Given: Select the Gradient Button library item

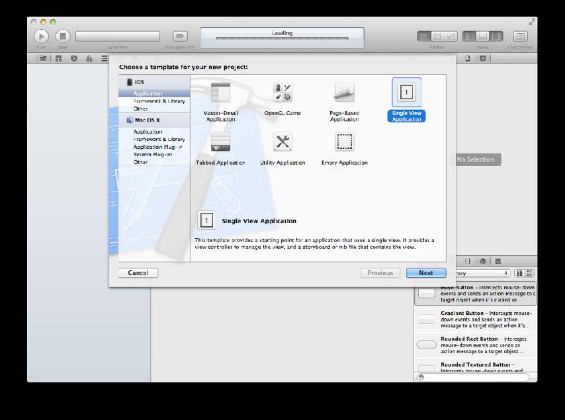Looking at the screenshot, I should pyautogui.click(x=476, y=319).
